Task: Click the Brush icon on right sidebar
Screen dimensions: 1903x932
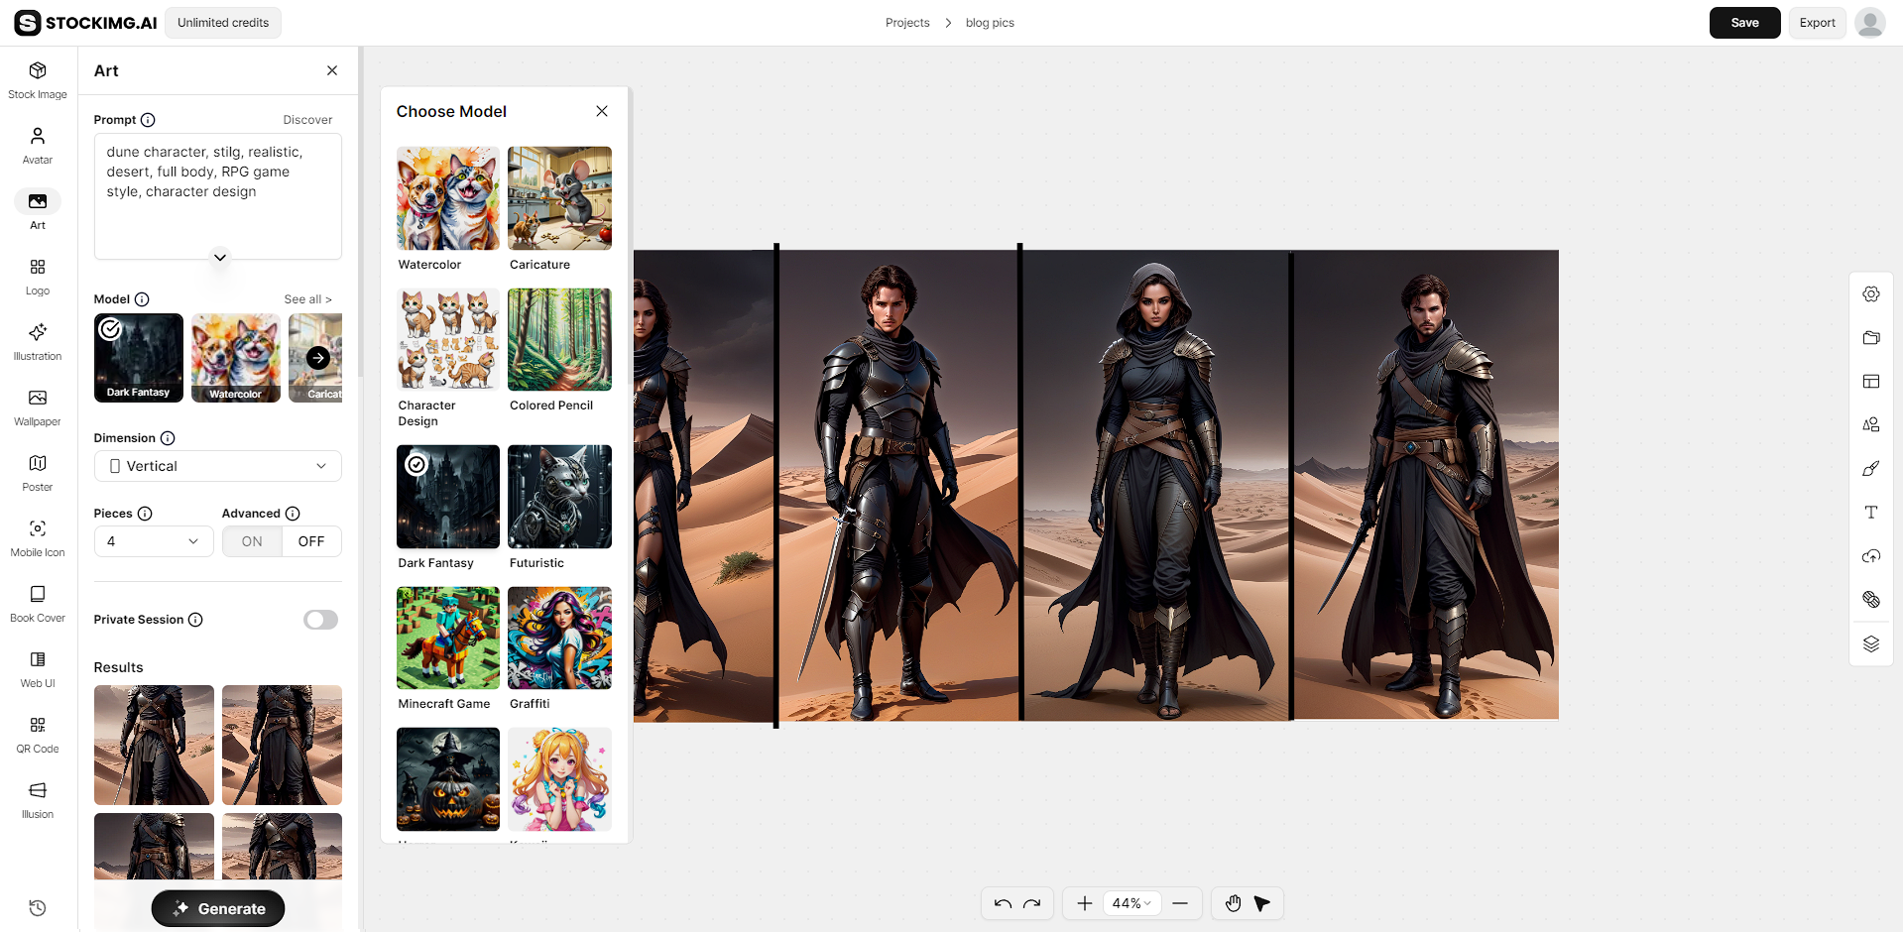Action: pyautogui.click(x=1870, y=469)
